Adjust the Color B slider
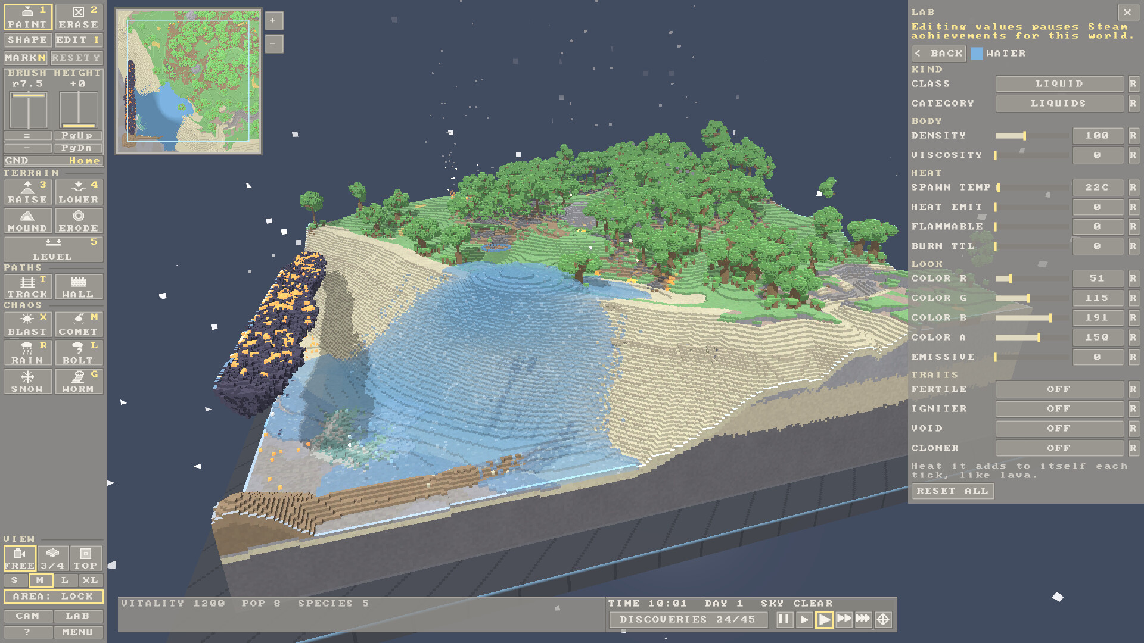This screenshot has width=1144, height=643. click(1031, 318)
